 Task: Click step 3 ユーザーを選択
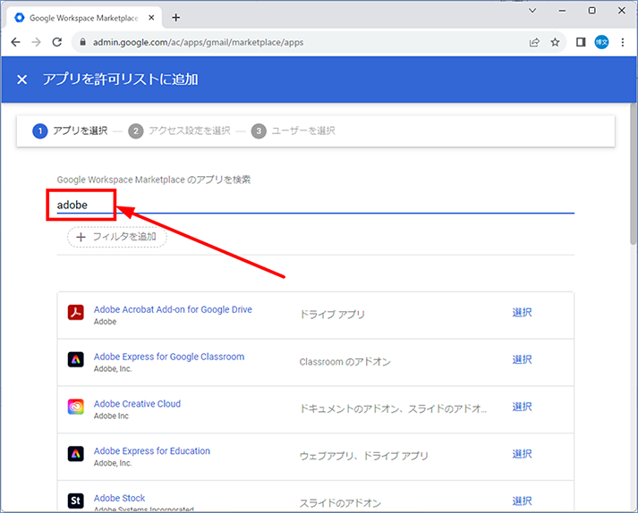pyautogui.click(x=293, y=130)
